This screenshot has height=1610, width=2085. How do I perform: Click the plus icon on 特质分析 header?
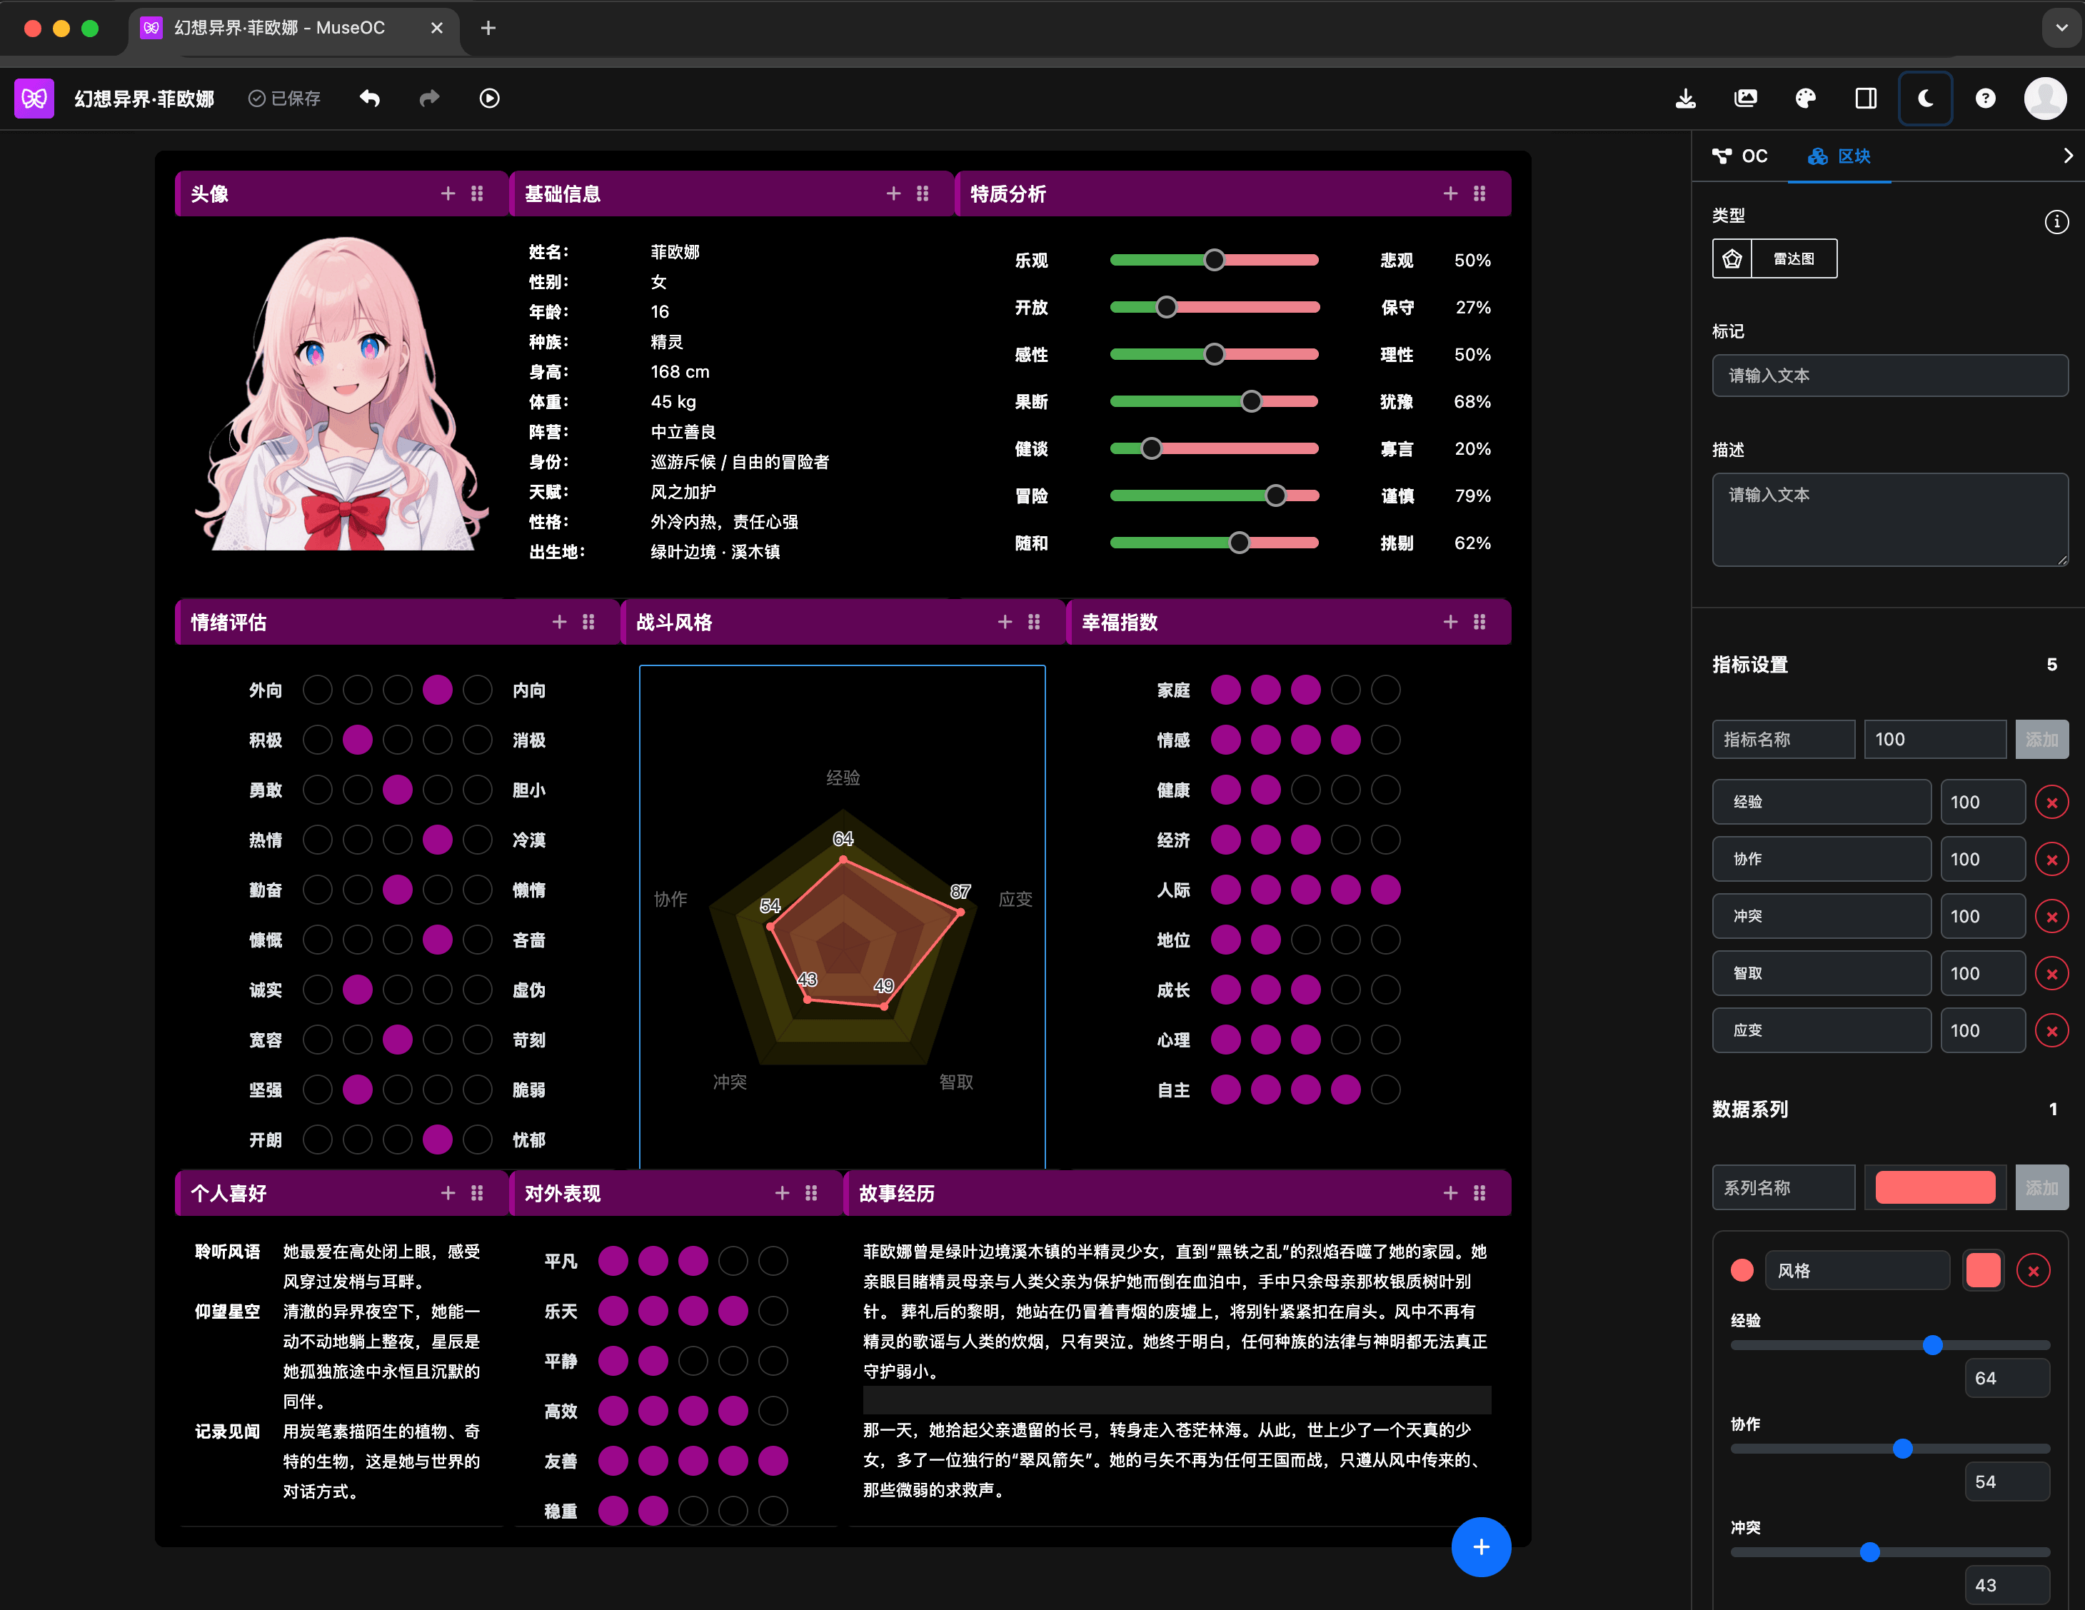click(x=1450, y=193)
